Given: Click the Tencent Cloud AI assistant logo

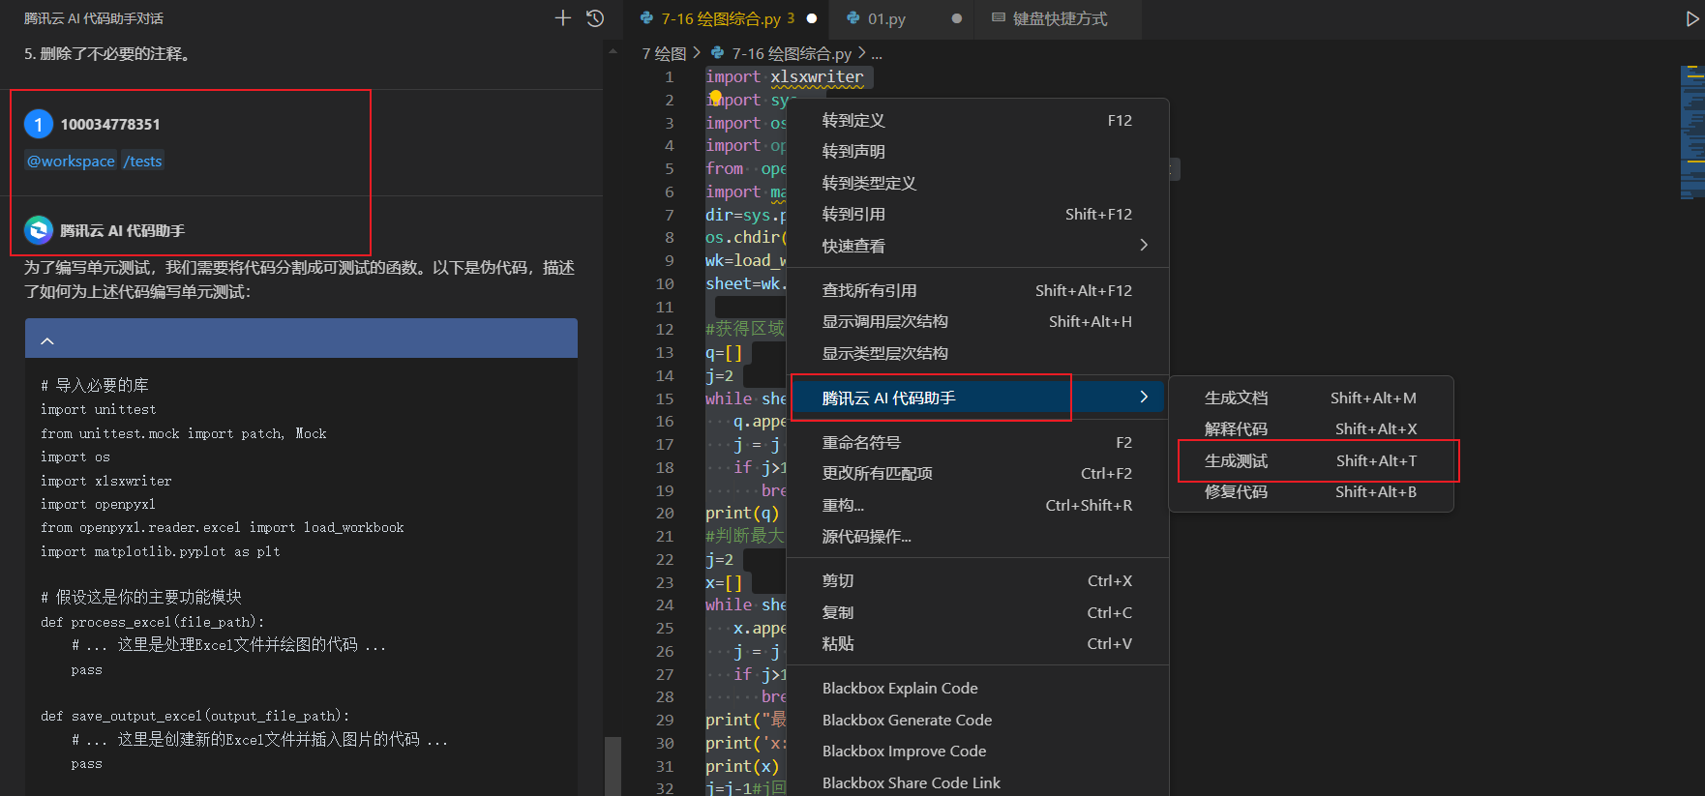Looking at the screenshot, I should (39, 230).
